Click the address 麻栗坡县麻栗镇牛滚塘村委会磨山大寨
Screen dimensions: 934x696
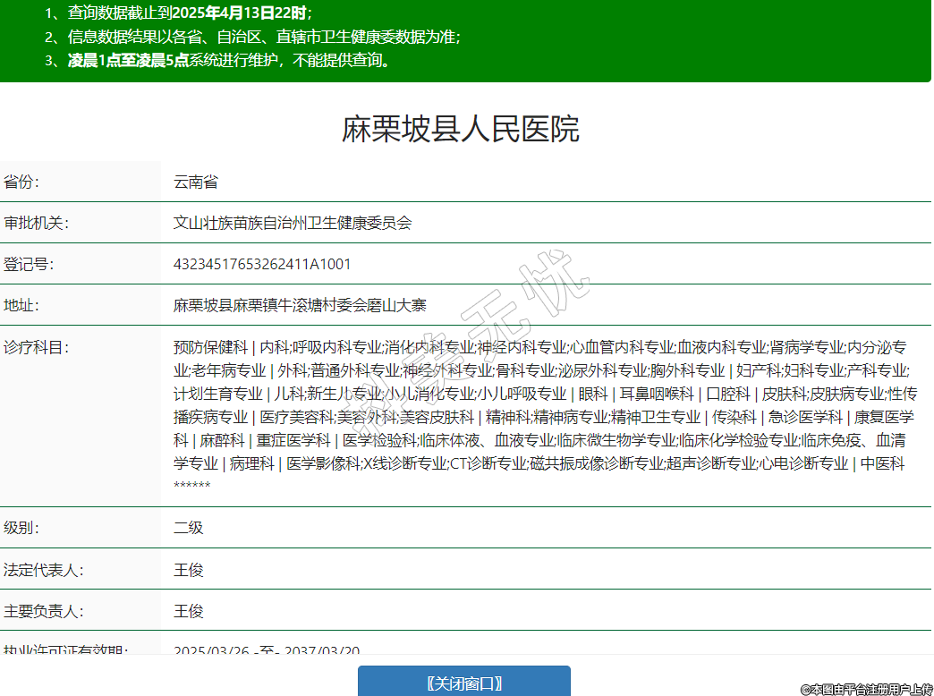(300, 305)
